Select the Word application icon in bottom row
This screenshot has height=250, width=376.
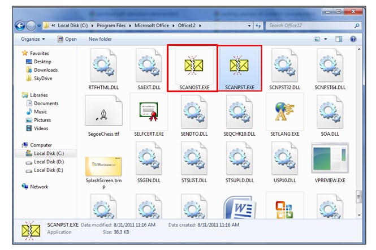240,207
